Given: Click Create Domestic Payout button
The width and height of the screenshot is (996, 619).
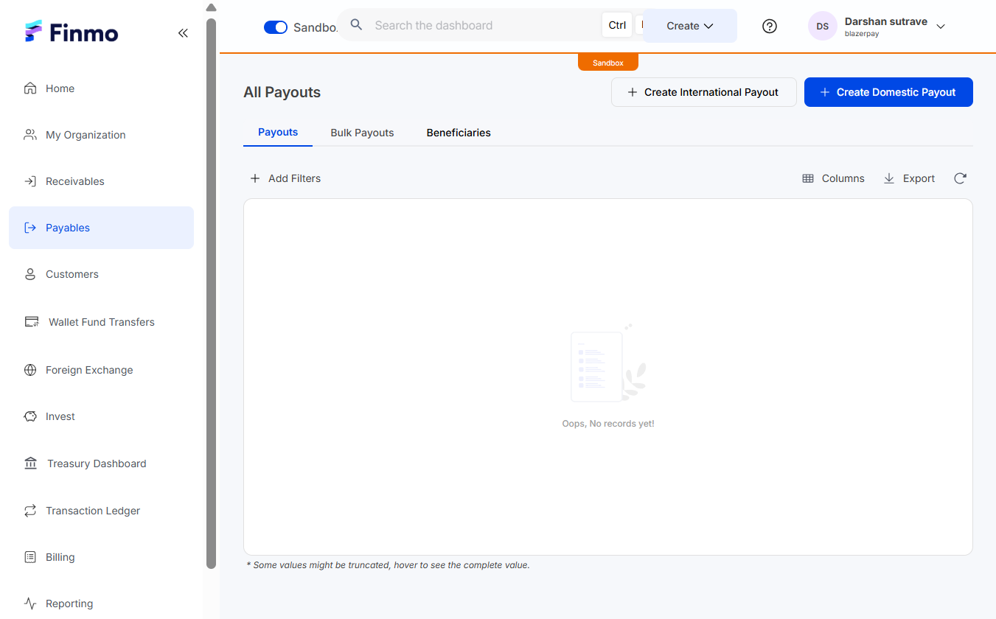Looking at the screenshot, I should [x=888, y=92].
